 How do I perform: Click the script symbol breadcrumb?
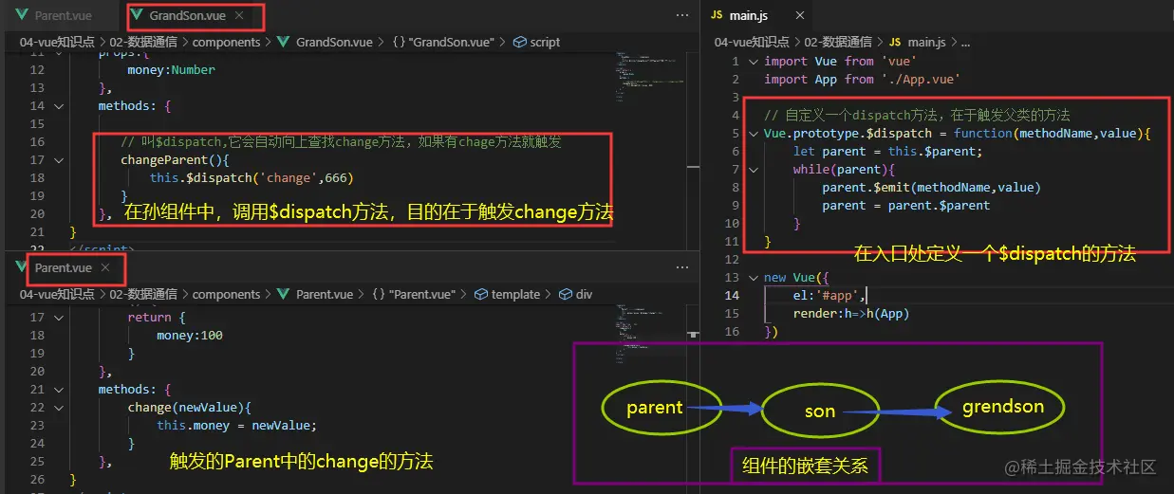(536, 42)
